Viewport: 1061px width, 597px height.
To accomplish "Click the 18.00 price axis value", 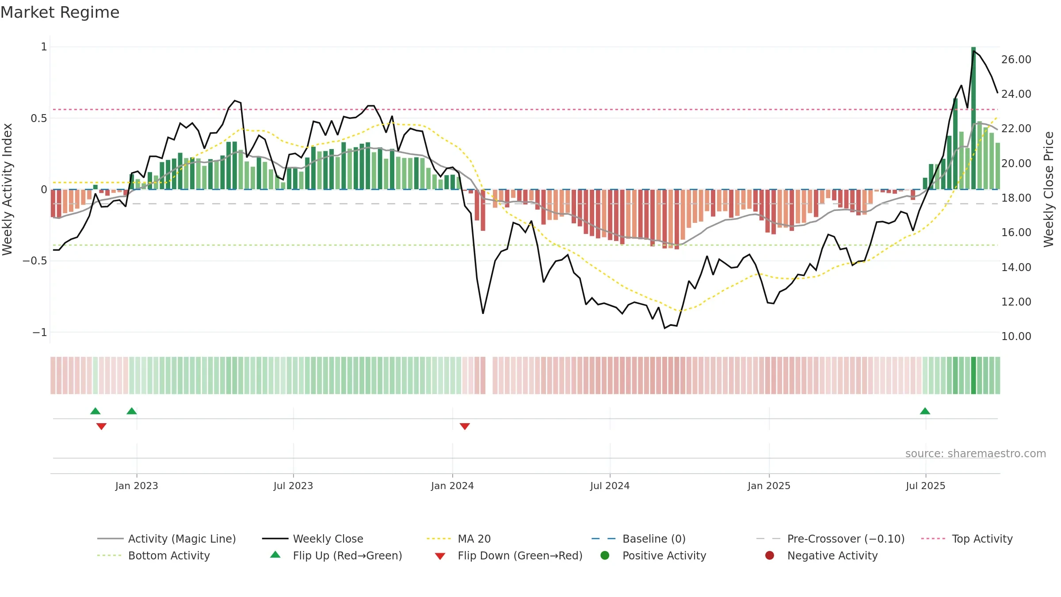I will point(1016,198).
